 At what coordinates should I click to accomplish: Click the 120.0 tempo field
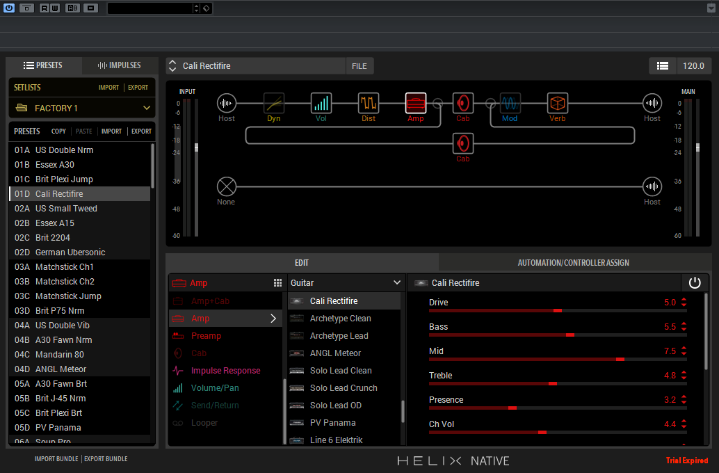693,65
